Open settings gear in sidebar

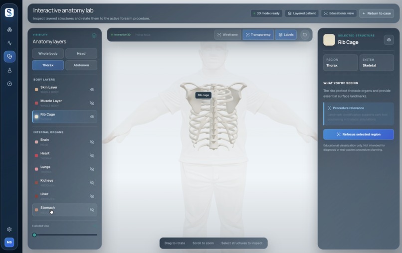(9, 229)
